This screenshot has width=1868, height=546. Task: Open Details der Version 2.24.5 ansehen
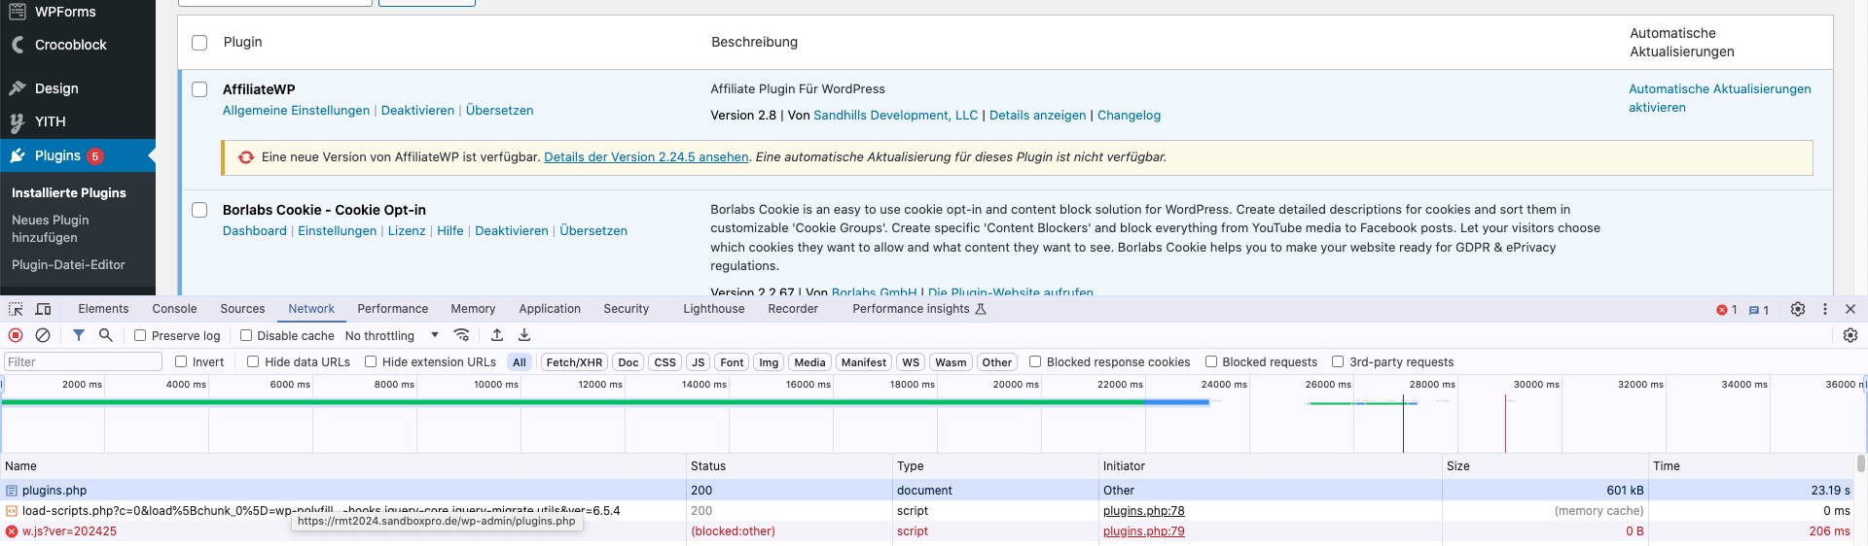coord(646,157)
